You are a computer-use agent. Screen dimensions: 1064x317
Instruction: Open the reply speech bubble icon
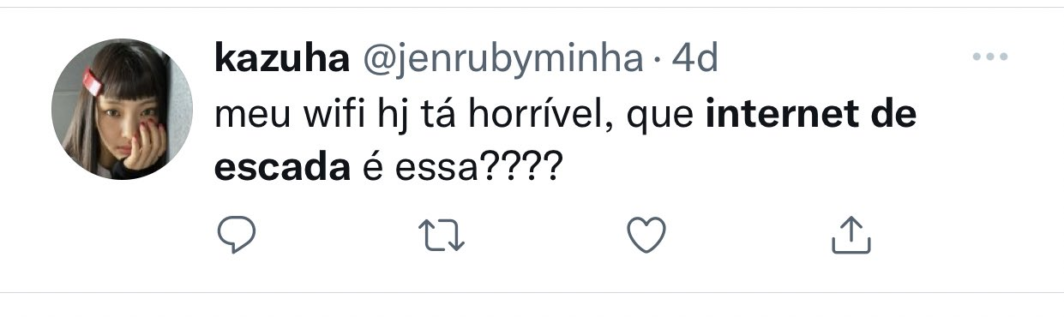231,236
